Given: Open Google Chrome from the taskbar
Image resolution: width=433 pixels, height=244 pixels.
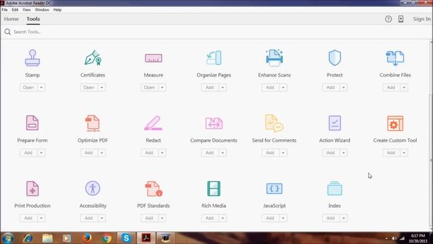Looking at the screenshot, I should pos(107,238).
